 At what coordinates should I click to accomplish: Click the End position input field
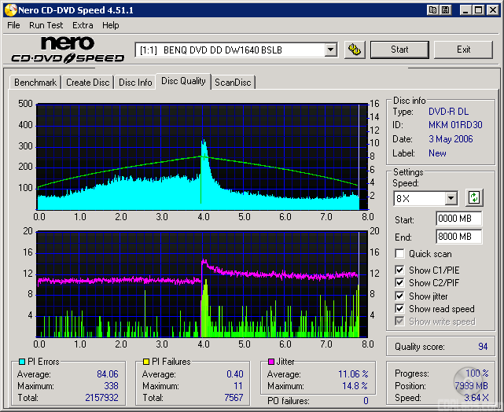click(458, 236)
